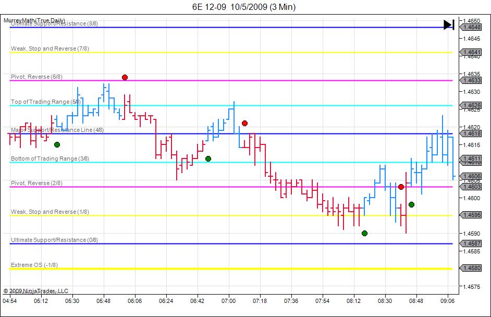Click Major Support/Resistance Line (4/8) label

point(57,130)
